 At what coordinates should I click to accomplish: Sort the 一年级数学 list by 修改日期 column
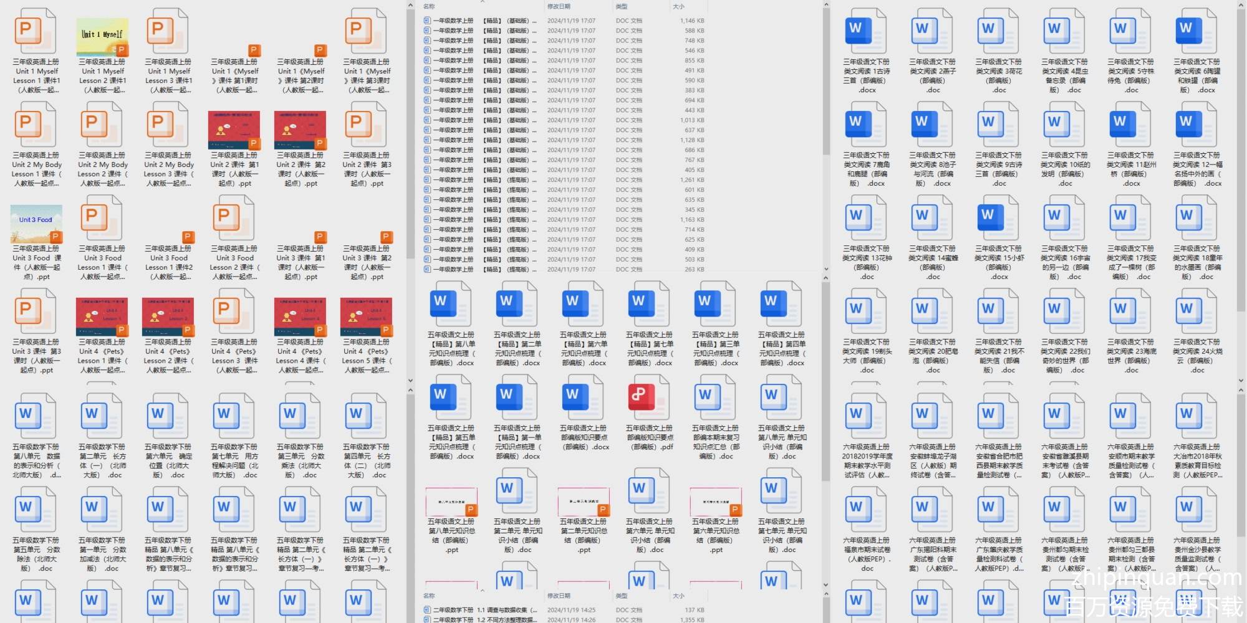[559, 6]
